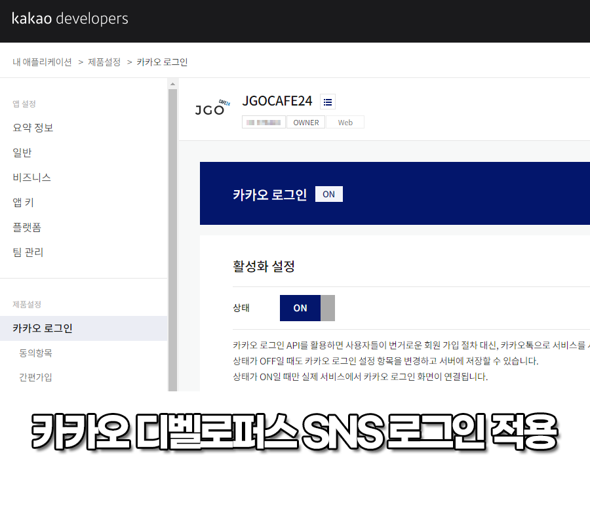The image size is (590, 508).
Task: Click the sidebar vertical scrollbar track
Action: [x=172, y=240]
